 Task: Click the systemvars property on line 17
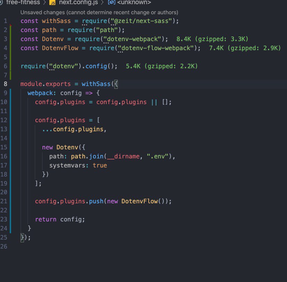(x=67, y=165)
